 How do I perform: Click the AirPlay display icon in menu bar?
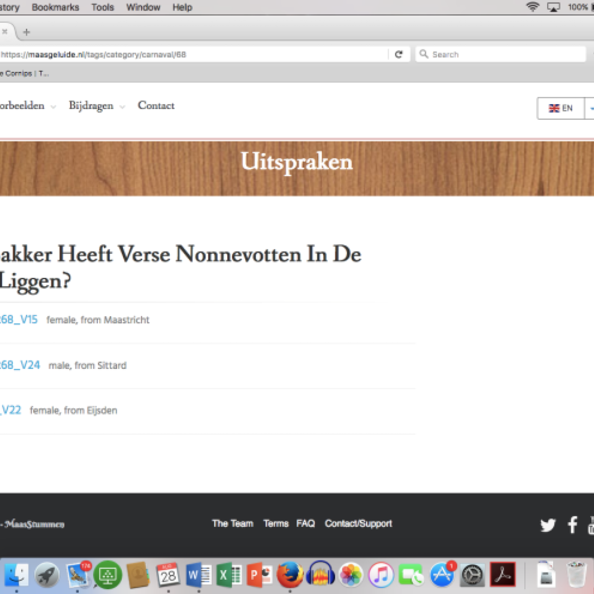click(x=554, y=7)
